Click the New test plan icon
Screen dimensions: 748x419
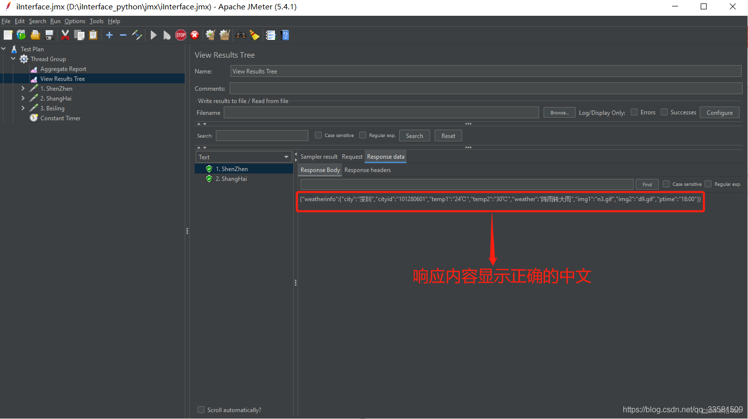point(8,35)
